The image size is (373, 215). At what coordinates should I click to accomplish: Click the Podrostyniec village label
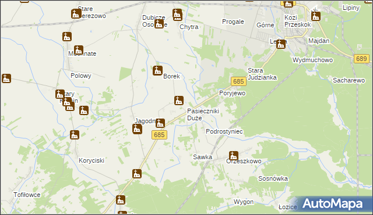click(x=224, y=131)
